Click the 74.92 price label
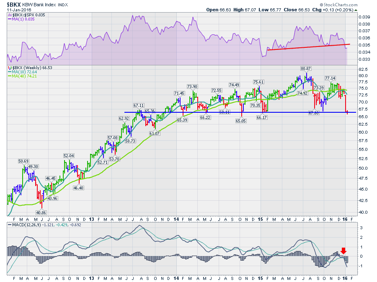Screen dimensions: 377x282 (302, 93)
